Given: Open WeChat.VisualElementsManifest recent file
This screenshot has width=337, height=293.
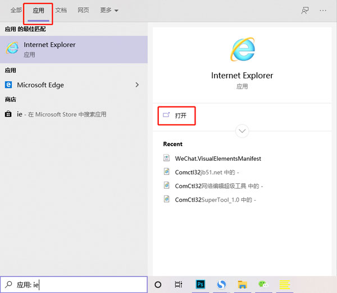Looking at the screenshot, I should pyautogui.click(x=218, y=159).
